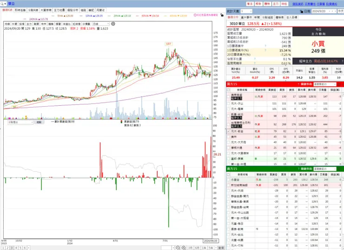
Task: Toggle the lock icon beside 日期
Action: tap(302, 11)
